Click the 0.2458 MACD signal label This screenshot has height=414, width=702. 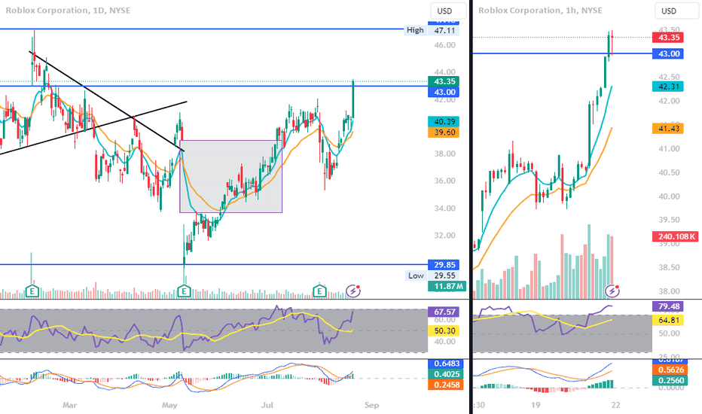447,385
